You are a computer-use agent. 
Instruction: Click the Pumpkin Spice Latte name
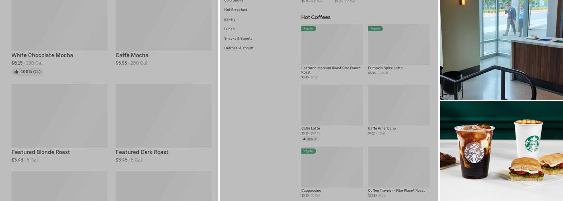pyautogui.click(x=385, y=68)
